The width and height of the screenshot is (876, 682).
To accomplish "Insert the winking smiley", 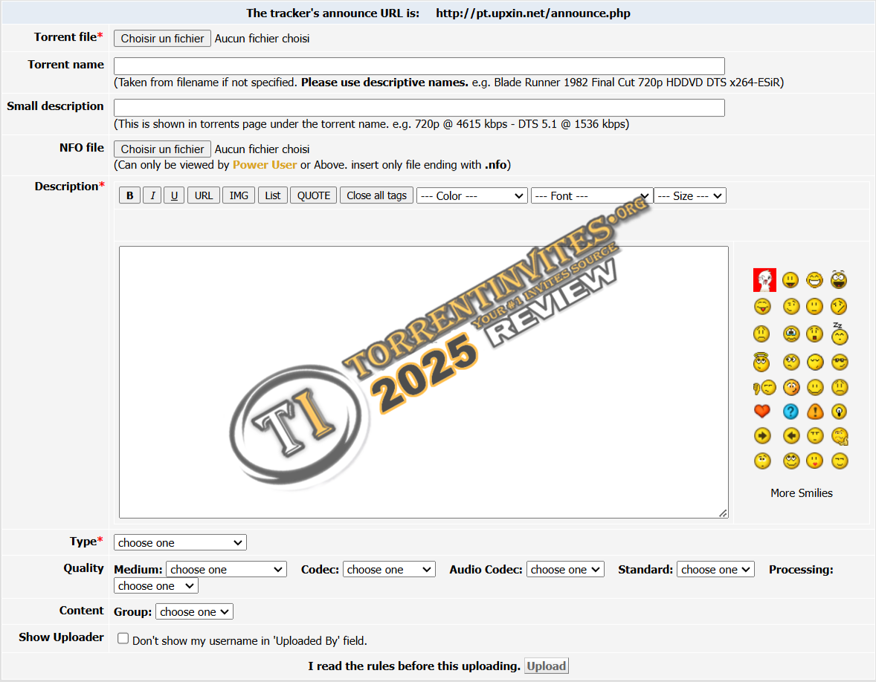I will (791, 306).
